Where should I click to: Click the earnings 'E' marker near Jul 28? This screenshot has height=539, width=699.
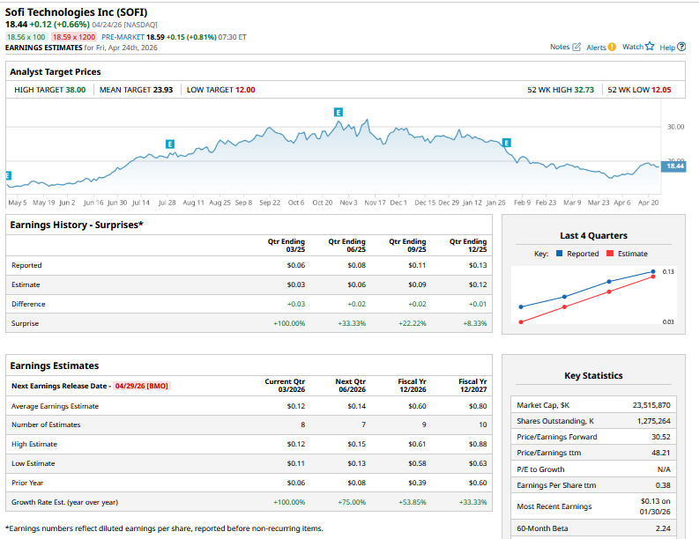pos(170,144)
